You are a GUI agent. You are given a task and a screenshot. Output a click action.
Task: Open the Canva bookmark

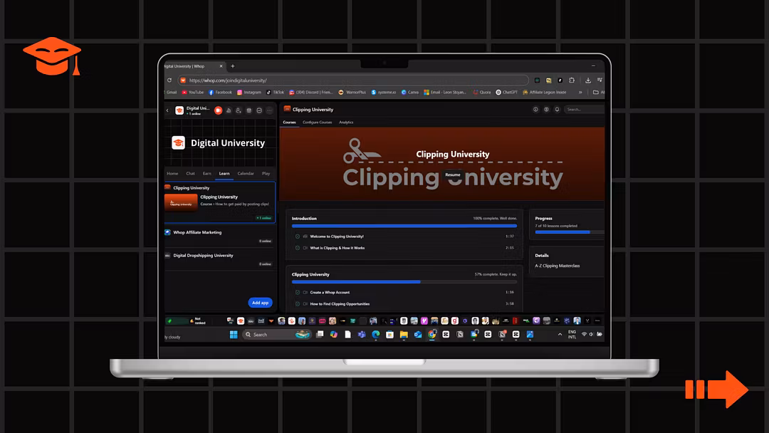coord(410,92)
